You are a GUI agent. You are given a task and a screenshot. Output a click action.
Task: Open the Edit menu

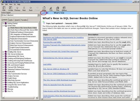click(6, 4)
